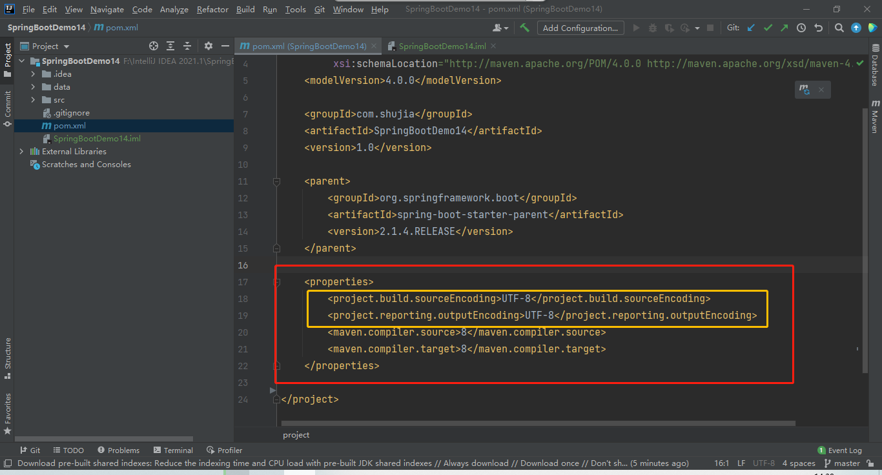Open the master branch widget
This screenshot has width=882, height=475.
[x=843, y=463]
